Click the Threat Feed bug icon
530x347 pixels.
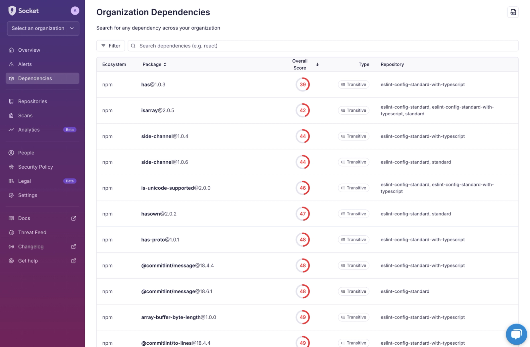click(11, 232)
